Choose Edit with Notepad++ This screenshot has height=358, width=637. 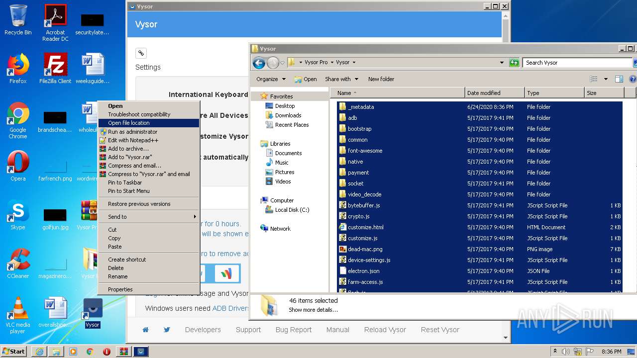pyautogui.click(x=149, y=140)
